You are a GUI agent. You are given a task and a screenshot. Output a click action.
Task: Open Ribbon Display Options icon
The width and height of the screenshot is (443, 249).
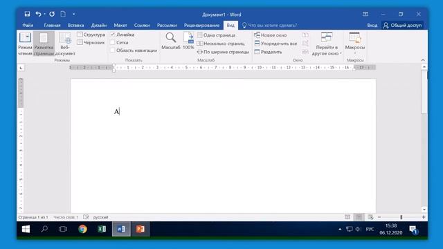pyautogui.click(x=365, y=14)
